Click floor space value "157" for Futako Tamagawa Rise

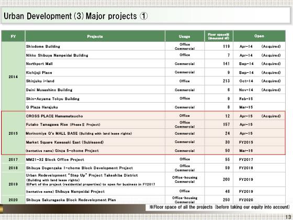point(226,124)
